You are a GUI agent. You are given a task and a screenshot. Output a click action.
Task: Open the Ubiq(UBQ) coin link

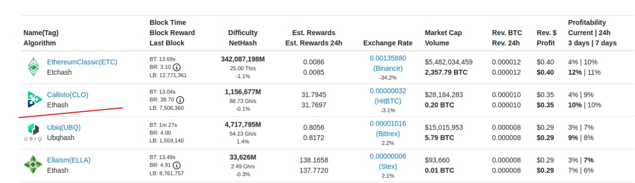coord(63,127)
